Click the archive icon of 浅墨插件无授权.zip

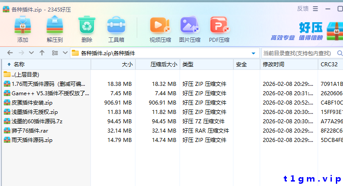pos(7,112)
